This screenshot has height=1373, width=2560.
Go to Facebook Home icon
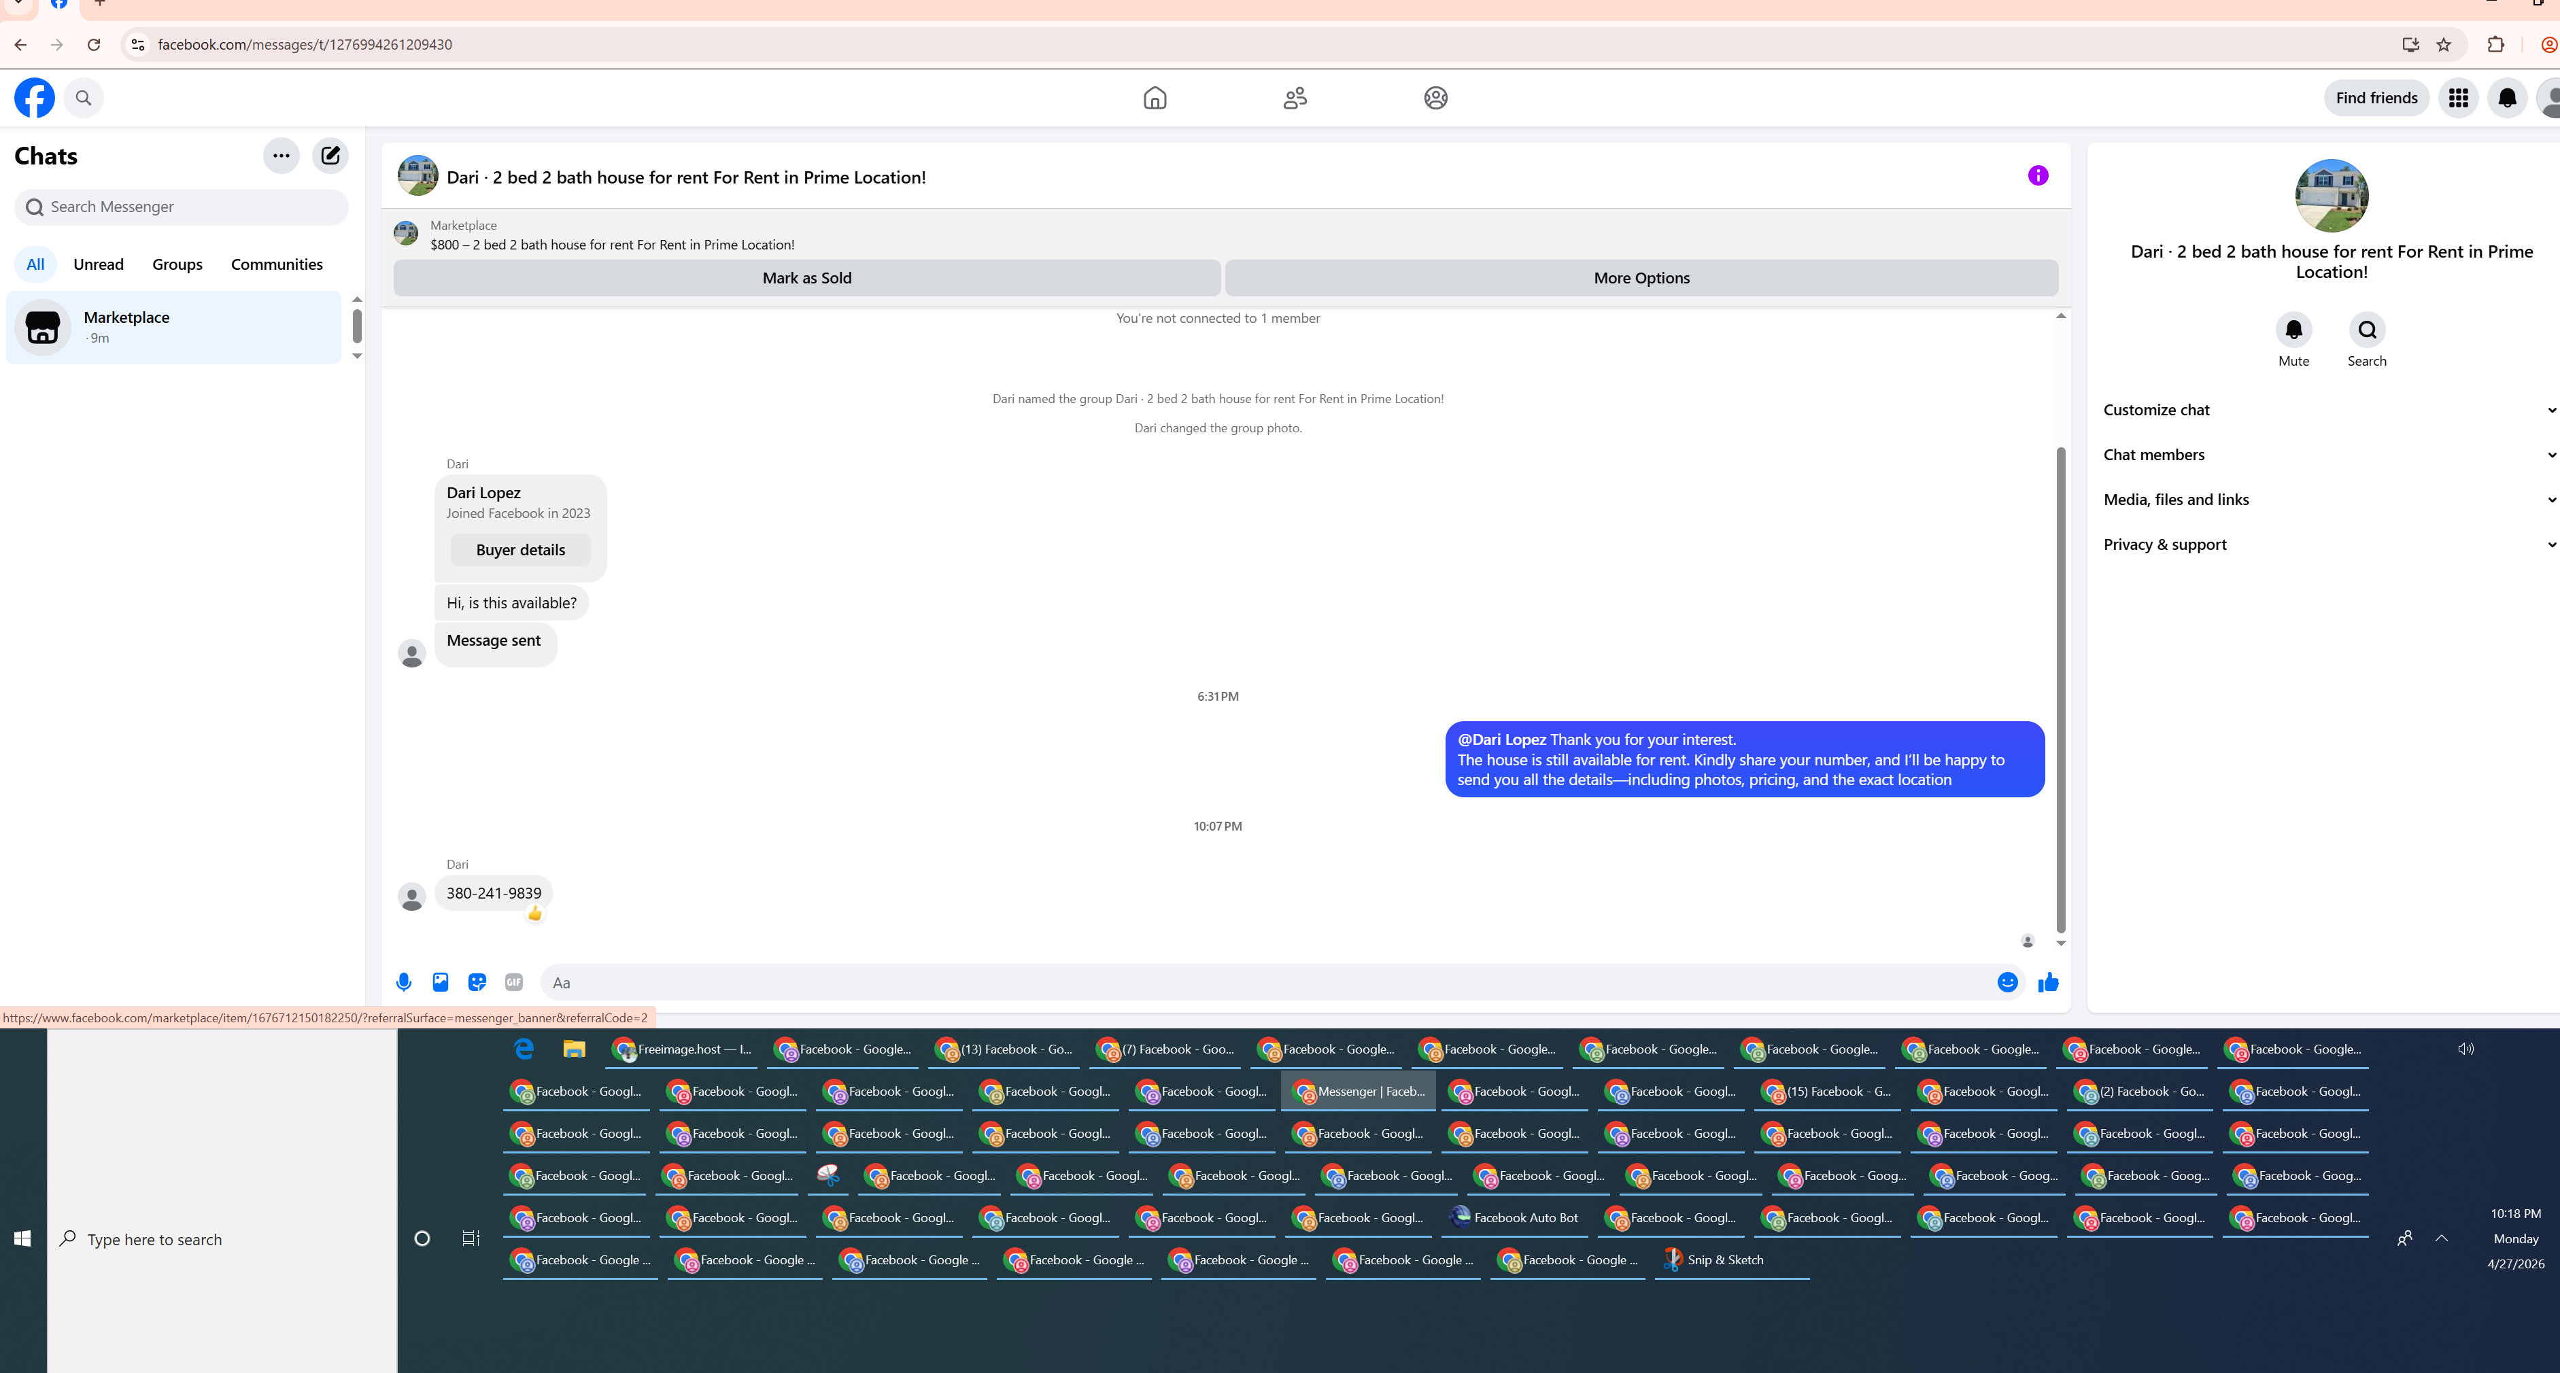point(1155,97)
